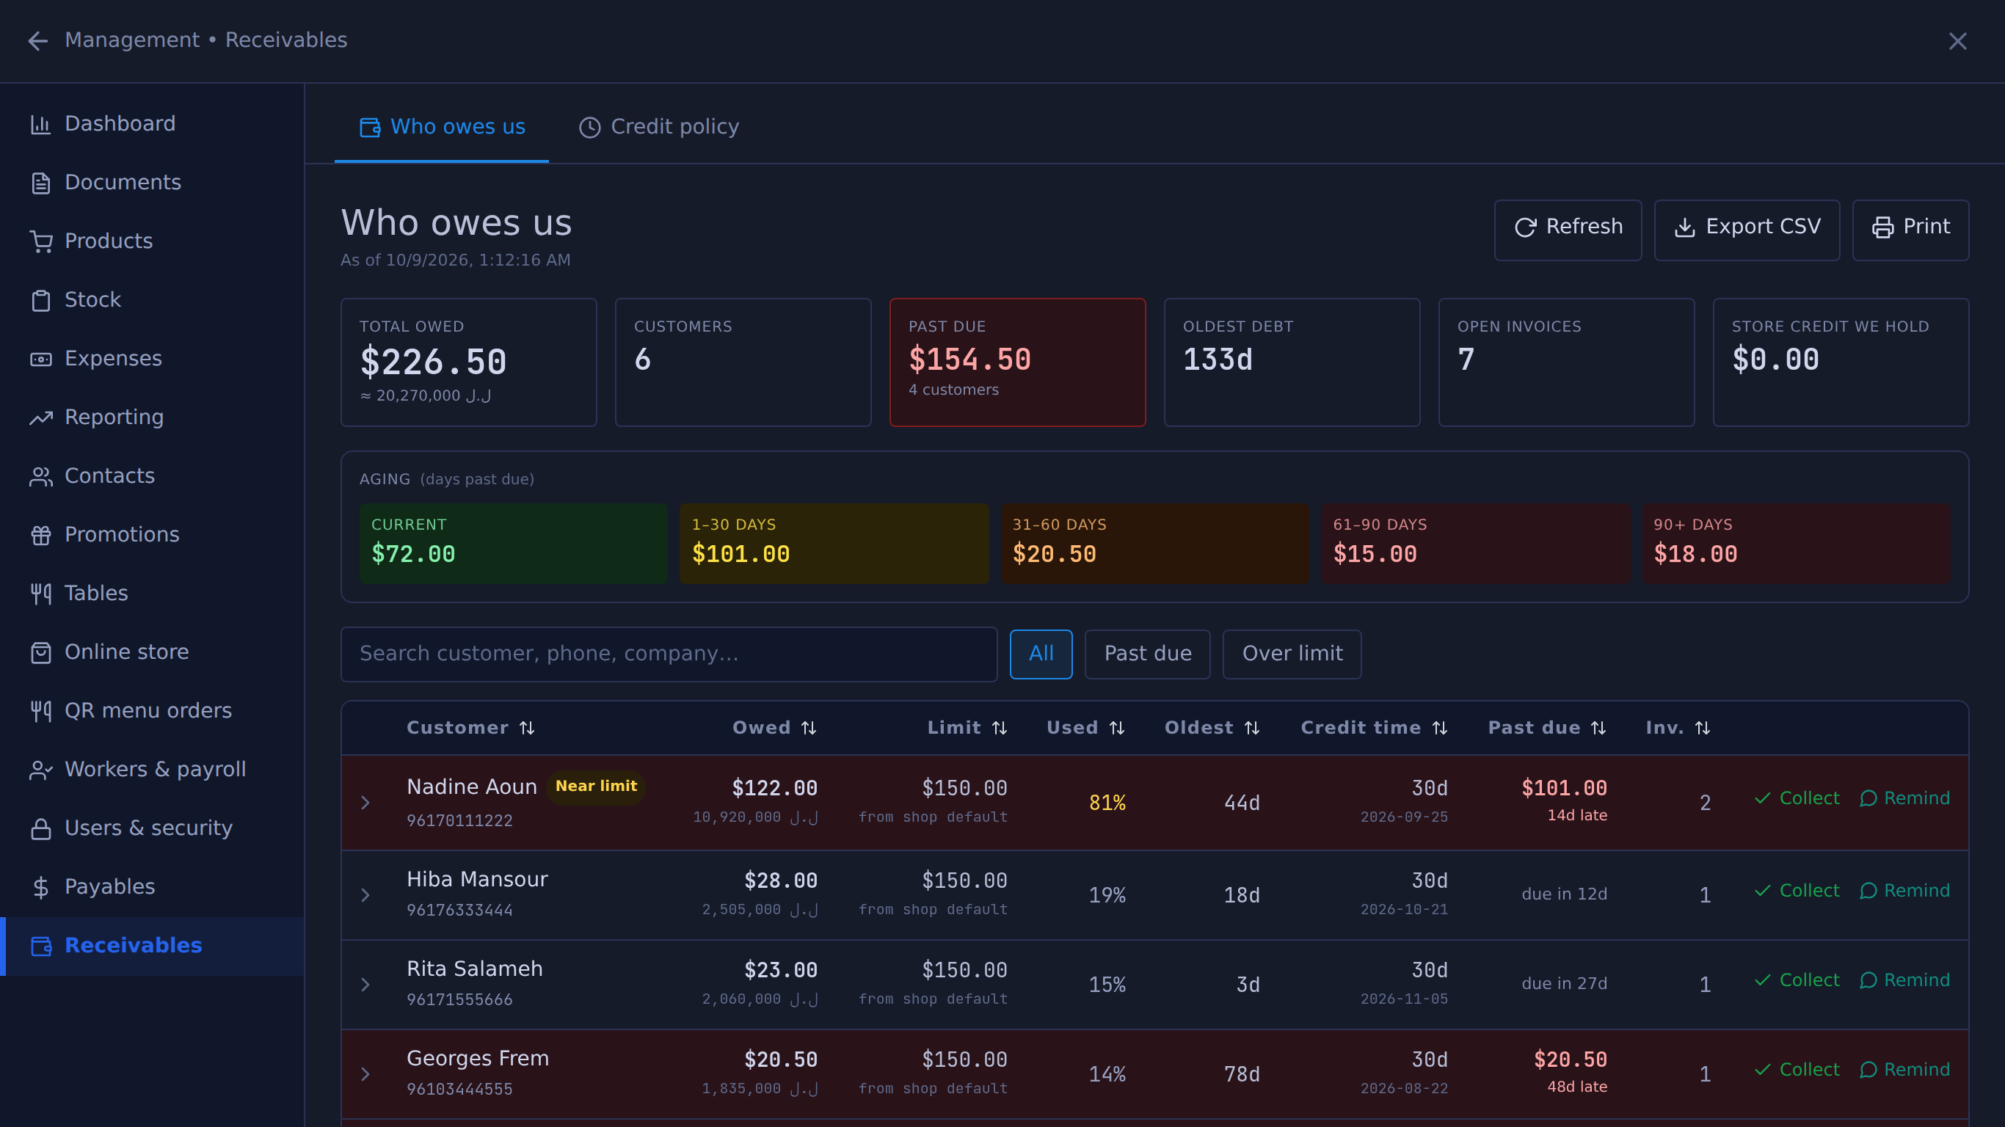Filter to Over limit customers
Screen dimensions: 2005x1127
click(1292, 654)
